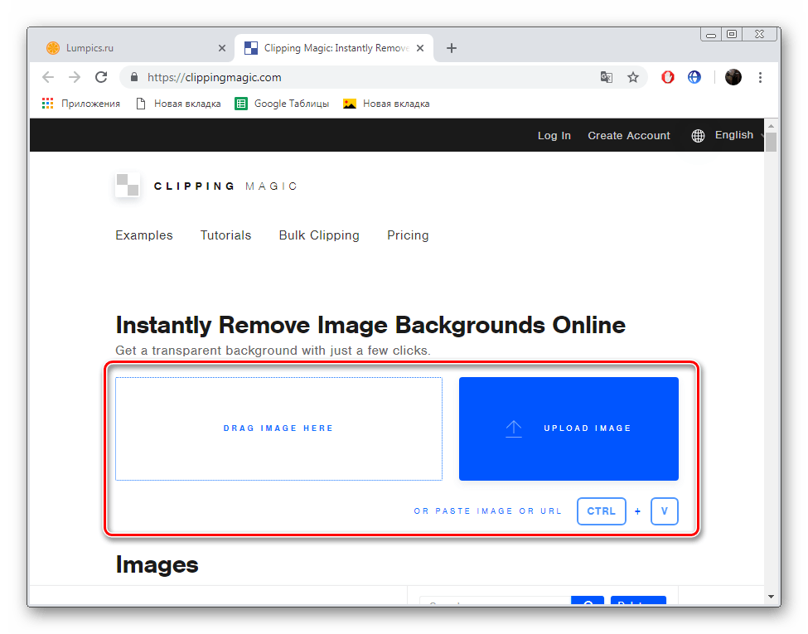Open the Chrome profile avatar
The image size is (808, 634).
(733, 77)
